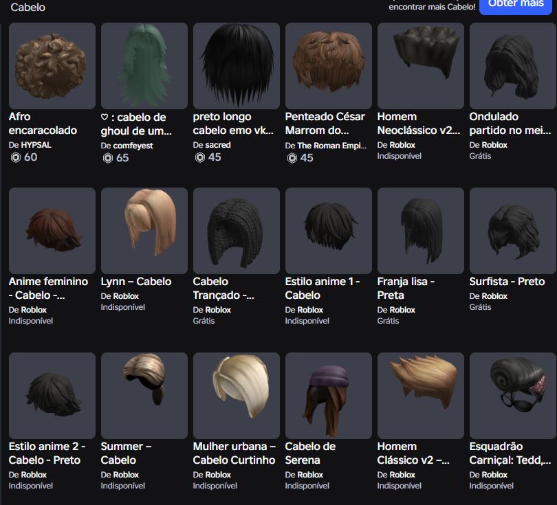Click the Robux icon beside price 65
557x505 pixels.
pos(108,158)
